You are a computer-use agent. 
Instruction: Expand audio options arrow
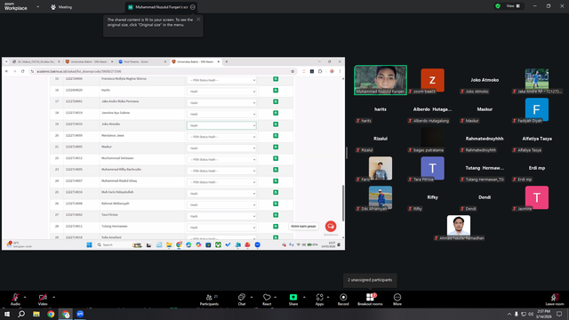(x=25, y=297)
